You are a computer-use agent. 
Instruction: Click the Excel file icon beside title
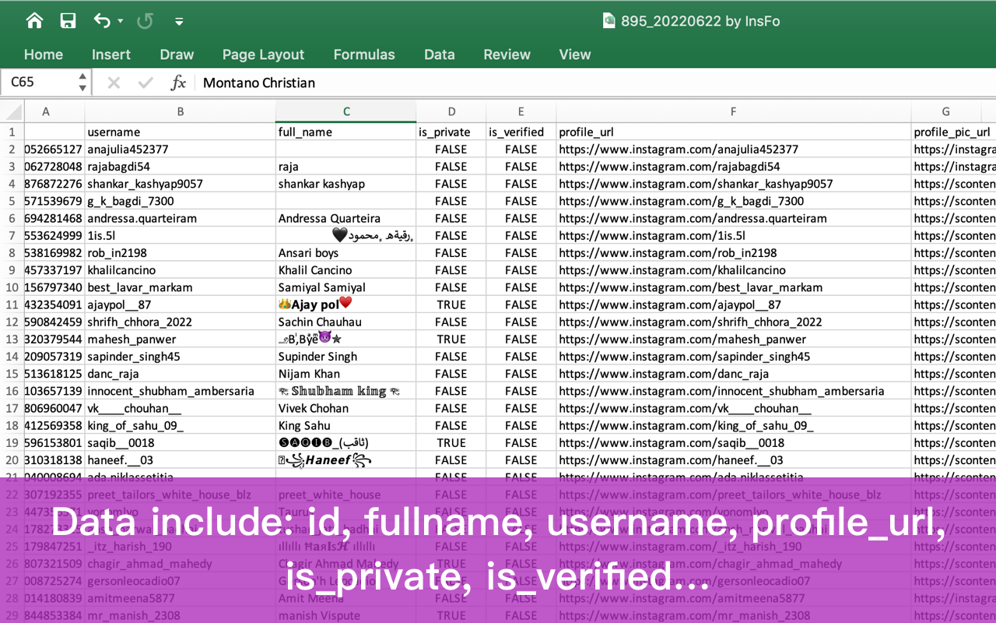coord(609,21)
